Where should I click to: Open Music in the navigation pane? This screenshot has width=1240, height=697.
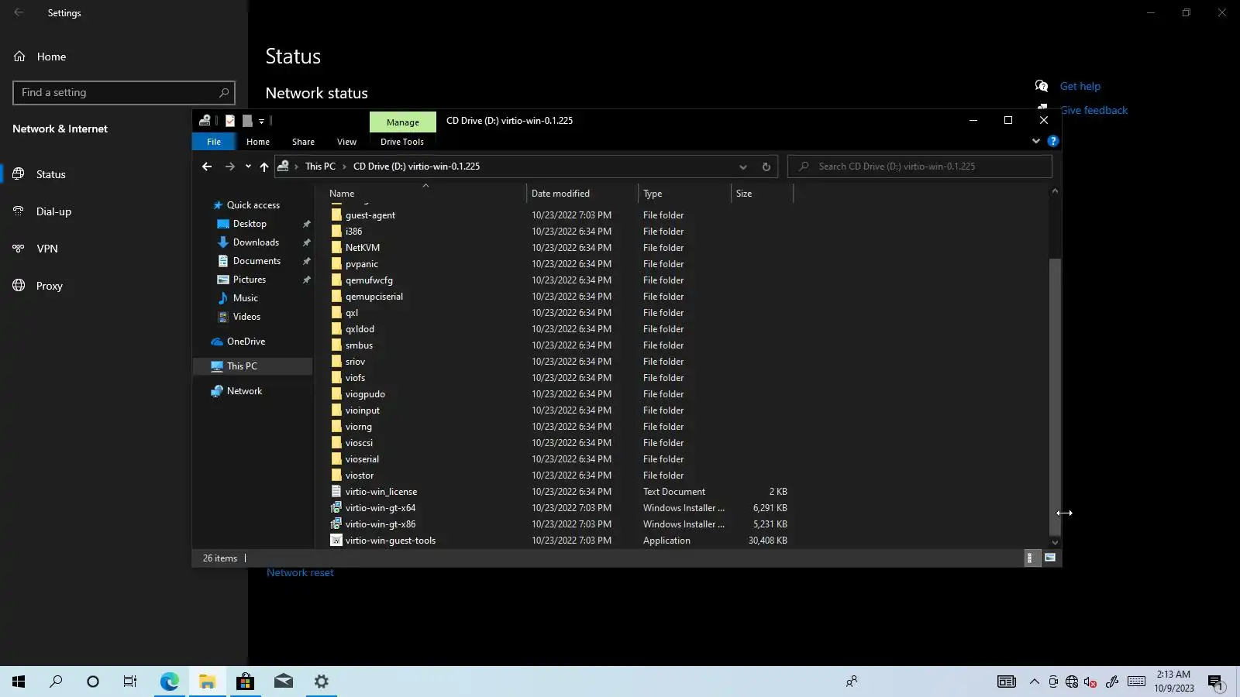click(x=245, y=298)
